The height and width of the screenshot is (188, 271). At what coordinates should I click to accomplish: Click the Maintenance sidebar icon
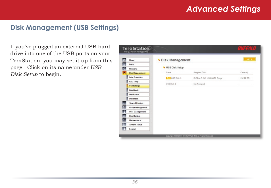click(124, 120)
